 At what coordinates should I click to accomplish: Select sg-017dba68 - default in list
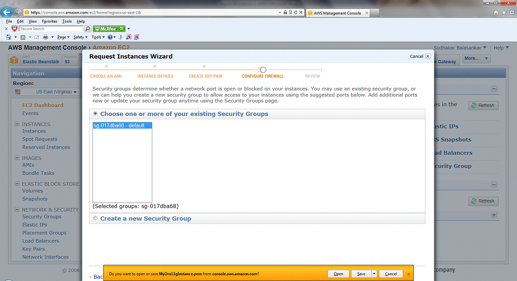(122, 126)
